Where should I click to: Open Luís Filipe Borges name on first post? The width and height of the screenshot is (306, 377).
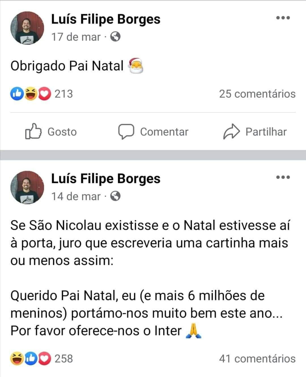106,19
